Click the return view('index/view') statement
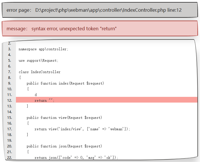Screen dimensions: 200x162 coord(82,129)
